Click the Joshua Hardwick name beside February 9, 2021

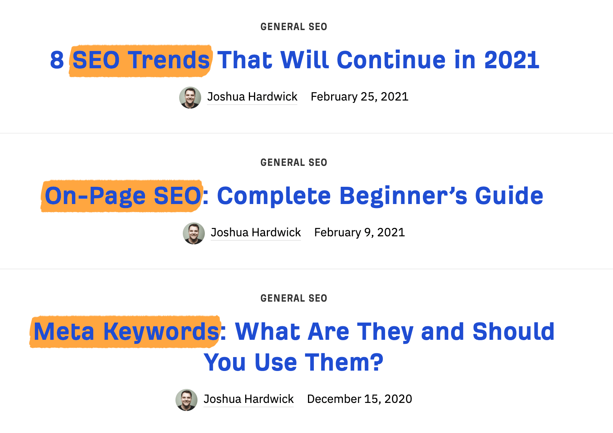256,233
